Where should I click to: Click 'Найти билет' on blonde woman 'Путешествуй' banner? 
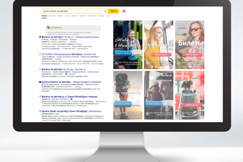point(161,55)
